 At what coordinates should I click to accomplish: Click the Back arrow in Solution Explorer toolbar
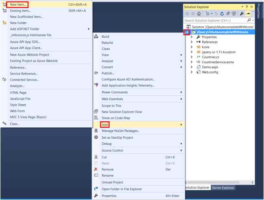click(x=187, y=14)
